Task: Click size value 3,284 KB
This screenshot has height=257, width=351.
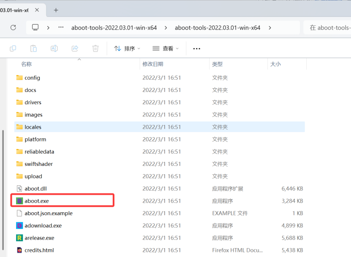Action: coord(292,201)
